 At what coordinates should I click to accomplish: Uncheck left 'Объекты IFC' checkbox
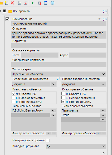(13, 94)
